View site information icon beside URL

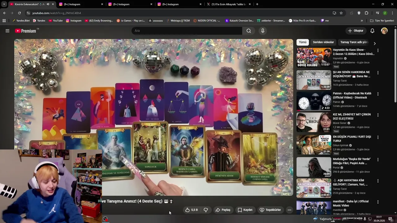pyautogui.click(x=28, y=13)
